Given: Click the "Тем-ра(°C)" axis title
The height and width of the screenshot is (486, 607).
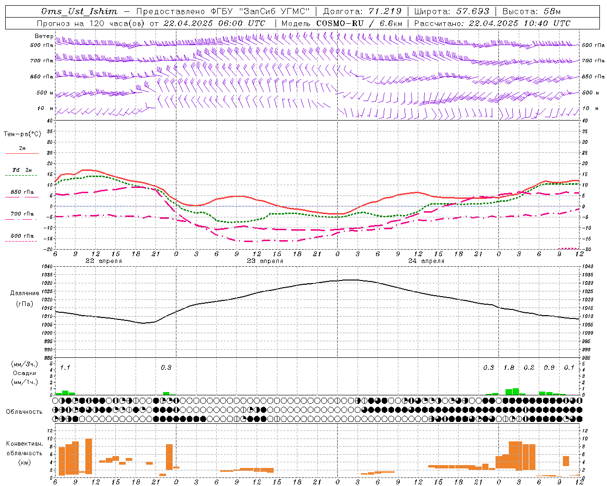Looking at the screenshot, I should point(22,134).
